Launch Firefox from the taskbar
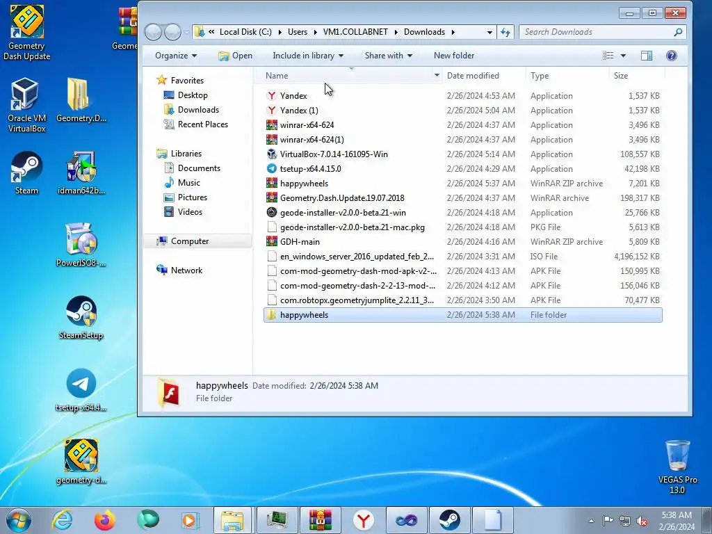Image resolution: width=712 pixels, height=534 pixels. 105,520
